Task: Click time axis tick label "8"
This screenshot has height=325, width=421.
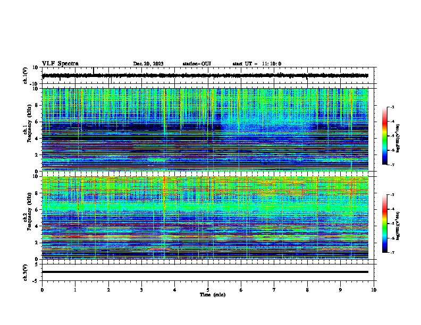Action: pyautogui.click(x=307, y=290)
